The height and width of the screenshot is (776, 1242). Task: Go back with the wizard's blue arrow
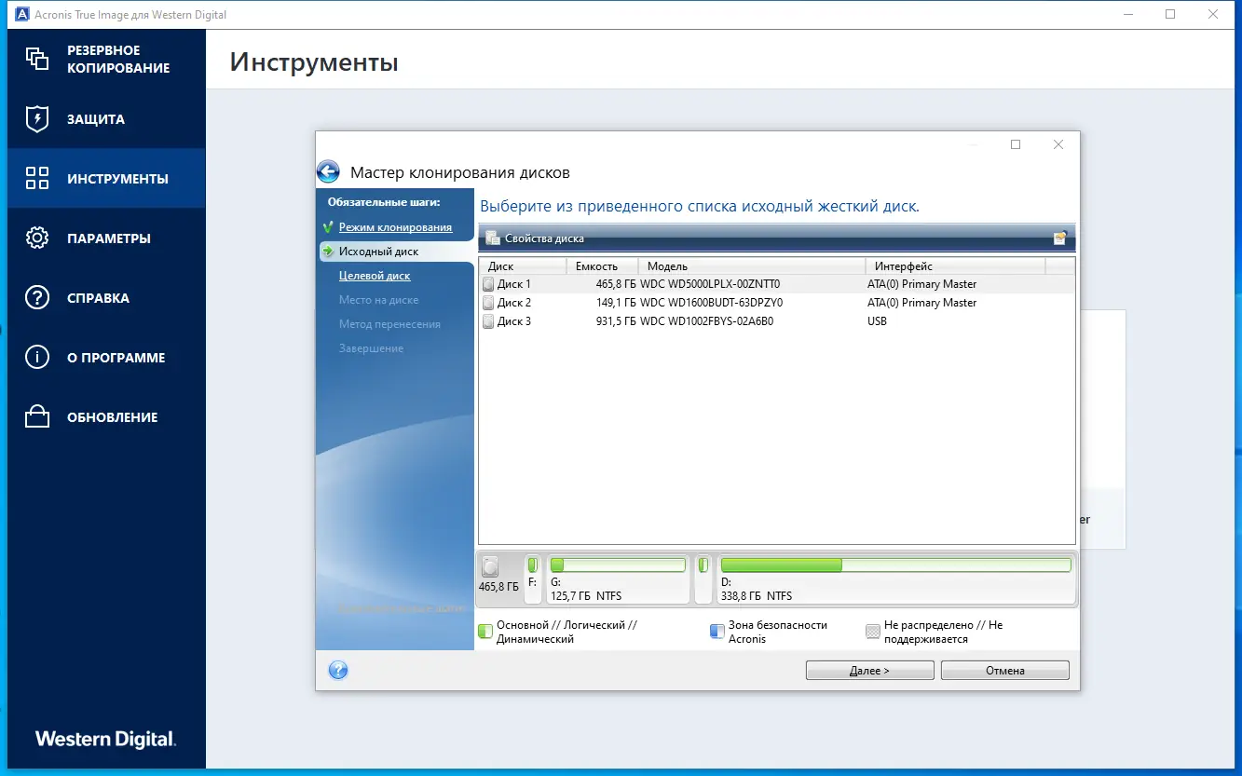[328, 171]
